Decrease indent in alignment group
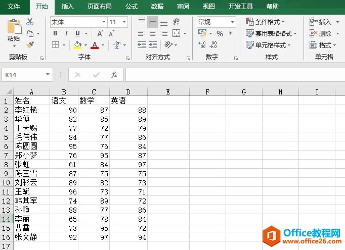Viewport: 345px width, 250px height. [142, 45]
